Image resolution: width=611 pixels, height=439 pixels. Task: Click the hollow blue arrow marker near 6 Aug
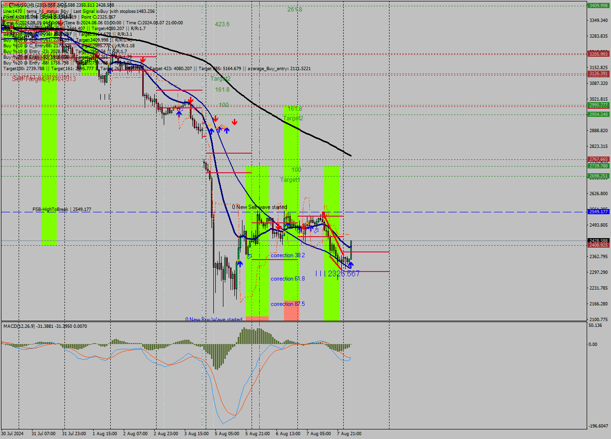tap(316, 230)
